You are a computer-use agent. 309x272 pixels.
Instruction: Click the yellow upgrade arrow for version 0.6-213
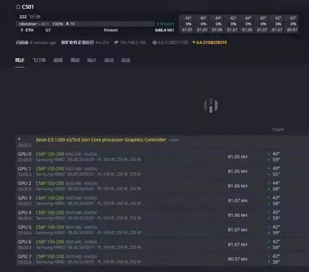click(194, 42)
